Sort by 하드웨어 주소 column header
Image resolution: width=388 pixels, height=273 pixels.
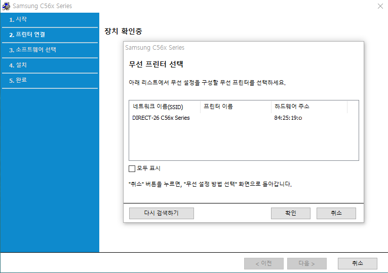point(309,107)
